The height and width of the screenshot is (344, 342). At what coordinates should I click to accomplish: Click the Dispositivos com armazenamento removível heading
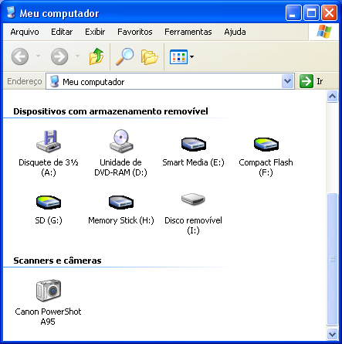(x=110, y=111)
